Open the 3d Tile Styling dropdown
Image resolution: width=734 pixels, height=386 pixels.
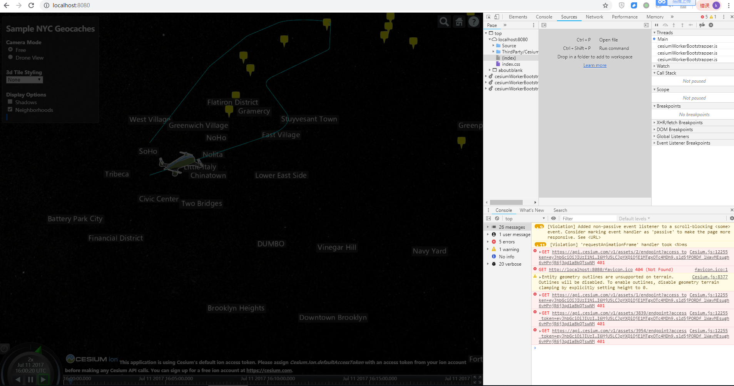pyautogui.click(x=25, y=80)
